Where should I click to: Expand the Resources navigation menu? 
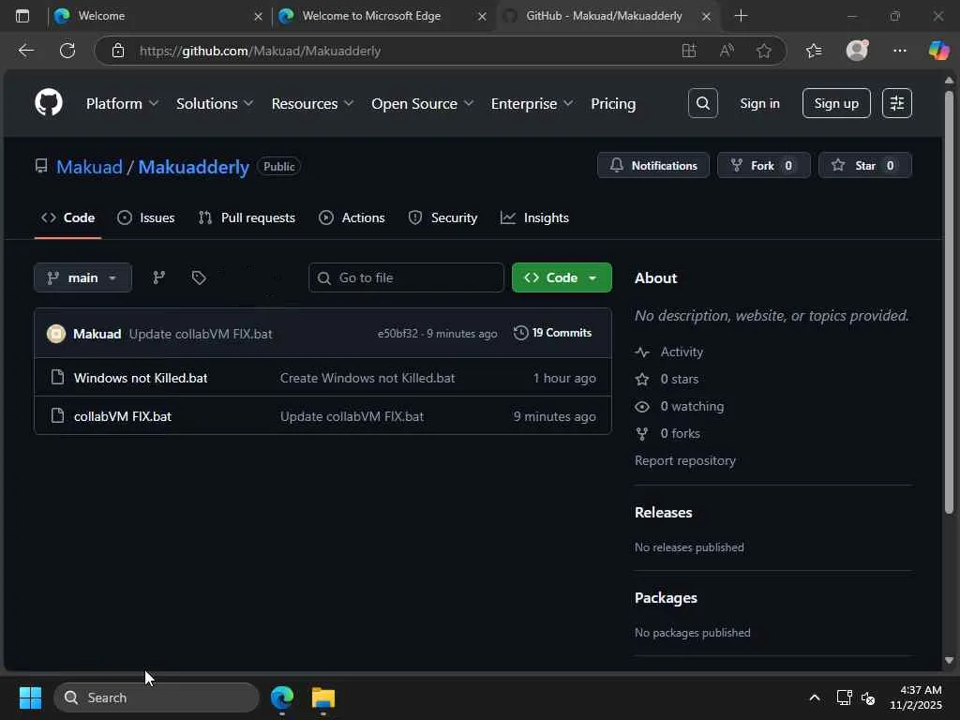[x=312, y=103]
